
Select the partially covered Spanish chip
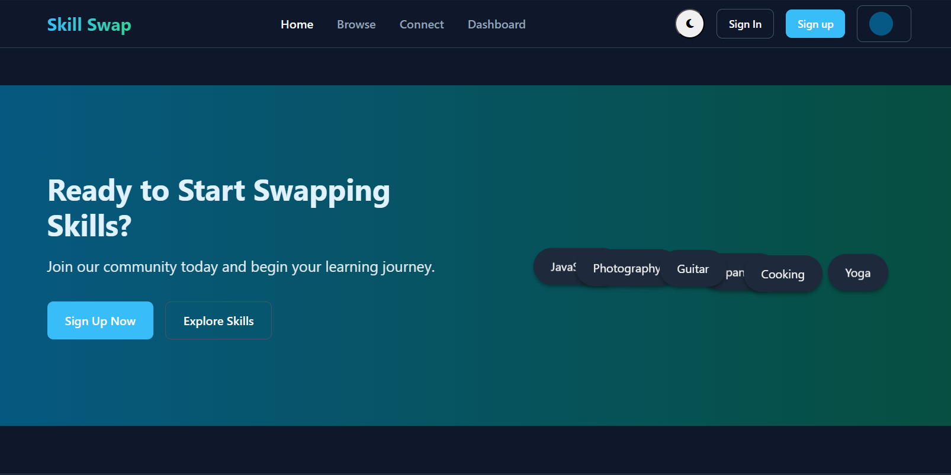coord(734,272)
